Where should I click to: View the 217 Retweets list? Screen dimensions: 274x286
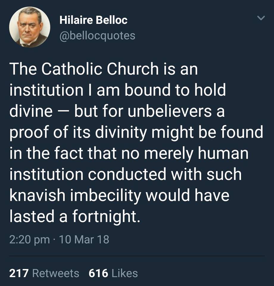[44, 273]
